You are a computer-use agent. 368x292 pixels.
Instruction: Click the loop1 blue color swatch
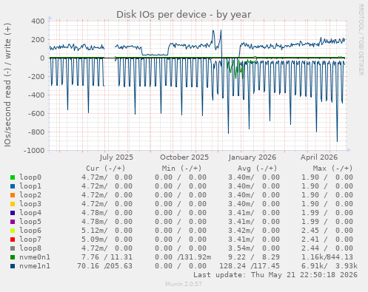pos(13,186)
